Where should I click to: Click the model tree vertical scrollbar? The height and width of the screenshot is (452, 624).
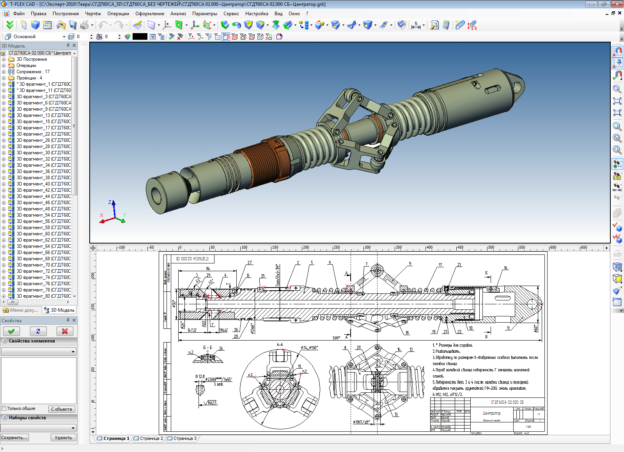point(74,125)
